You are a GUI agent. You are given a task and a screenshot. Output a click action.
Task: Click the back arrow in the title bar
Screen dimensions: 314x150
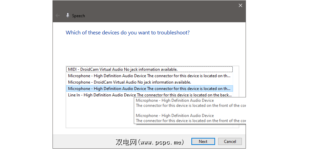point(58,16)
